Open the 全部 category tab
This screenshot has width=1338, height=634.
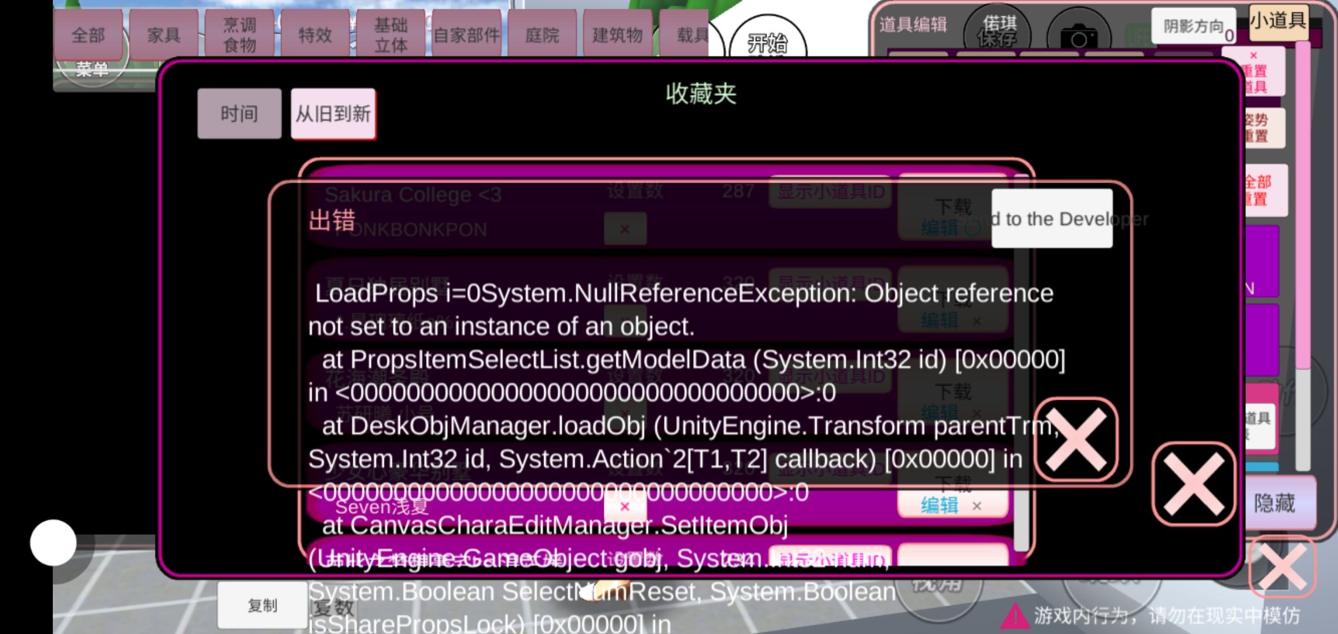click(88, 35)
